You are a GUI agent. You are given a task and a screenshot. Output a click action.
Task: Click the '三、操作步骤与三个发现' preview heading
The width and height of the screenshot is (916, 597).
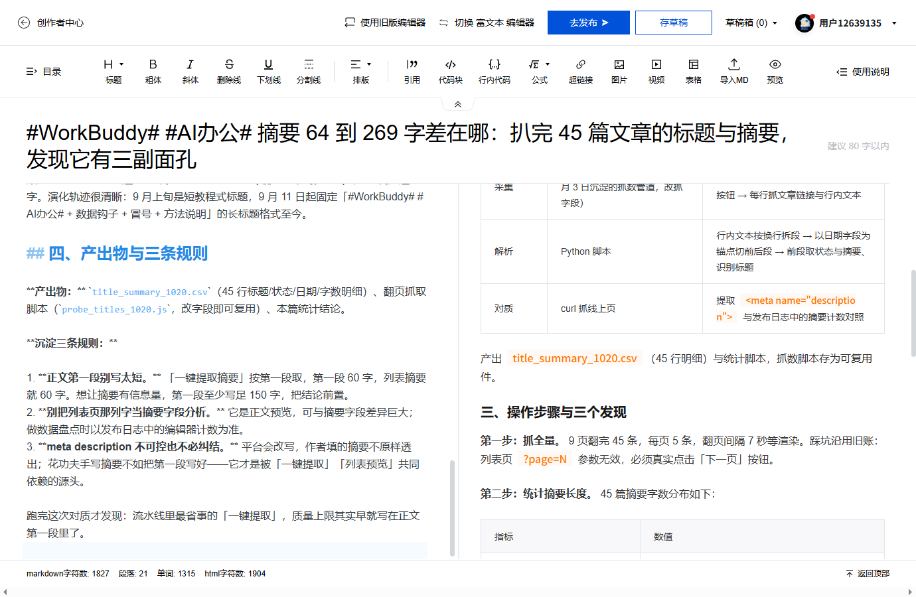pos(554,412)
